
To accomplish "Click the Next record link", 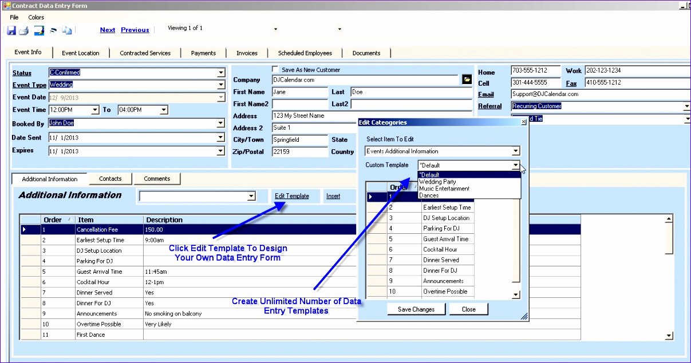I will pos(108,30).
